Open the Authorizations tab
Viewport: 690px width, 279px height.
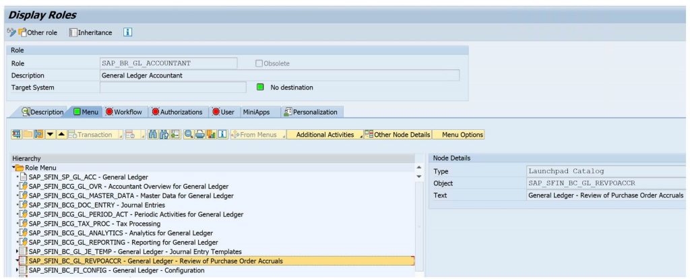click(x=177, y=113)
